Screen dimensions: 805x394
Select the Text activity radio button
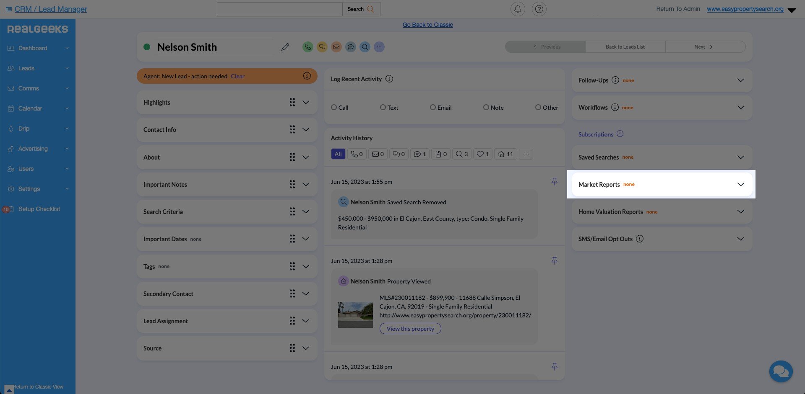pyautogui.click(x=383, y=107)
